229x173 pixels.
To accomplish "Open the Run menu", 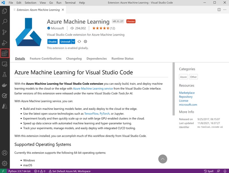I will [59, 3].
